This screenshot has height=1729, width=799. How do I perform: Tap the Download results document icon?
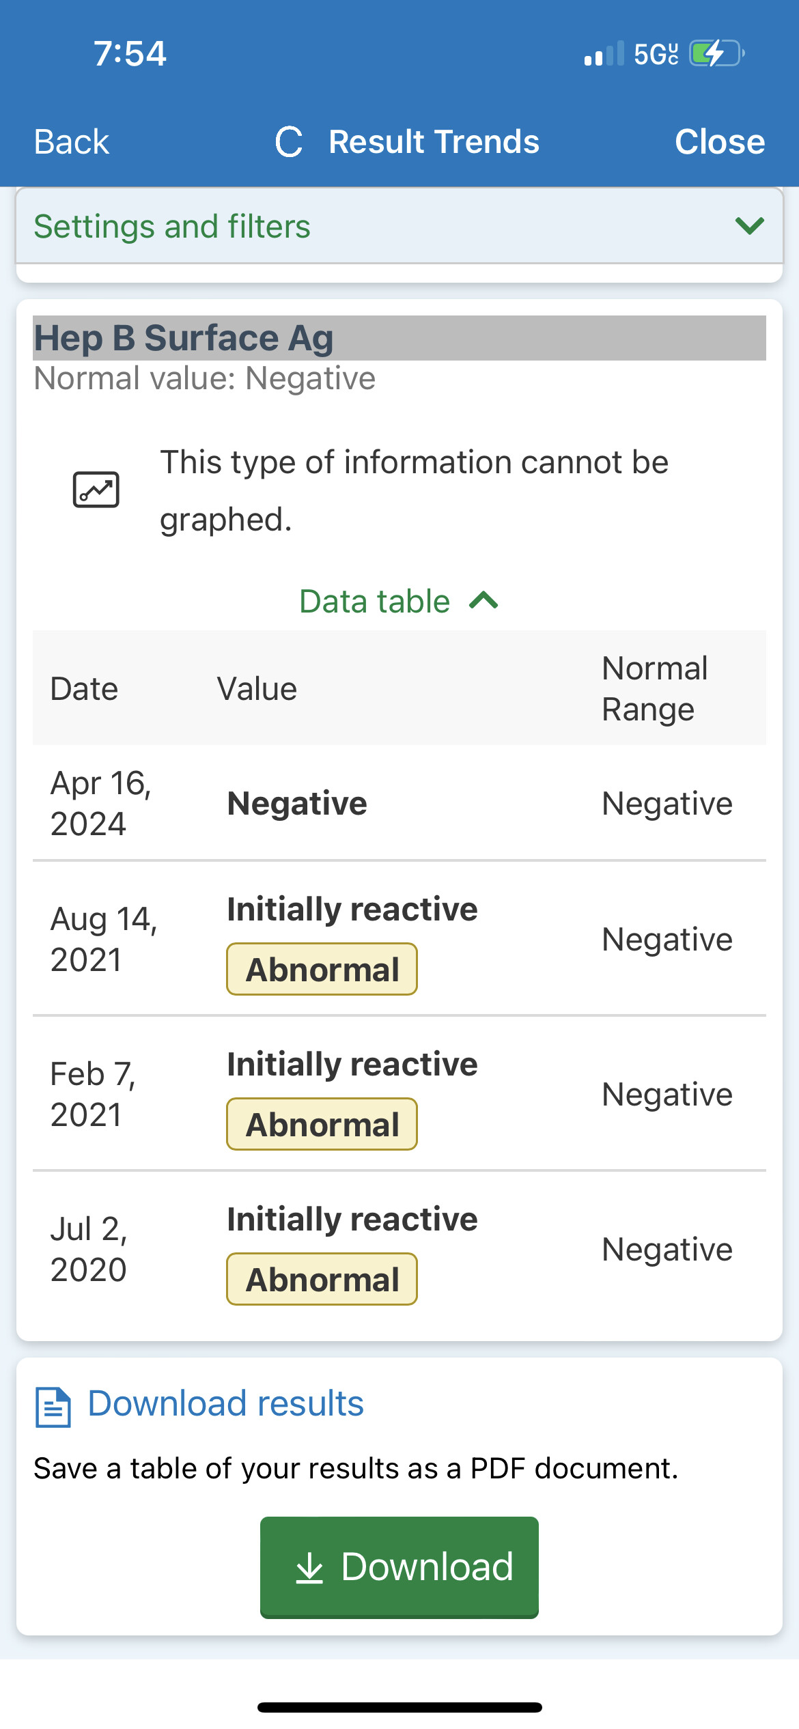pos(53,1407)
